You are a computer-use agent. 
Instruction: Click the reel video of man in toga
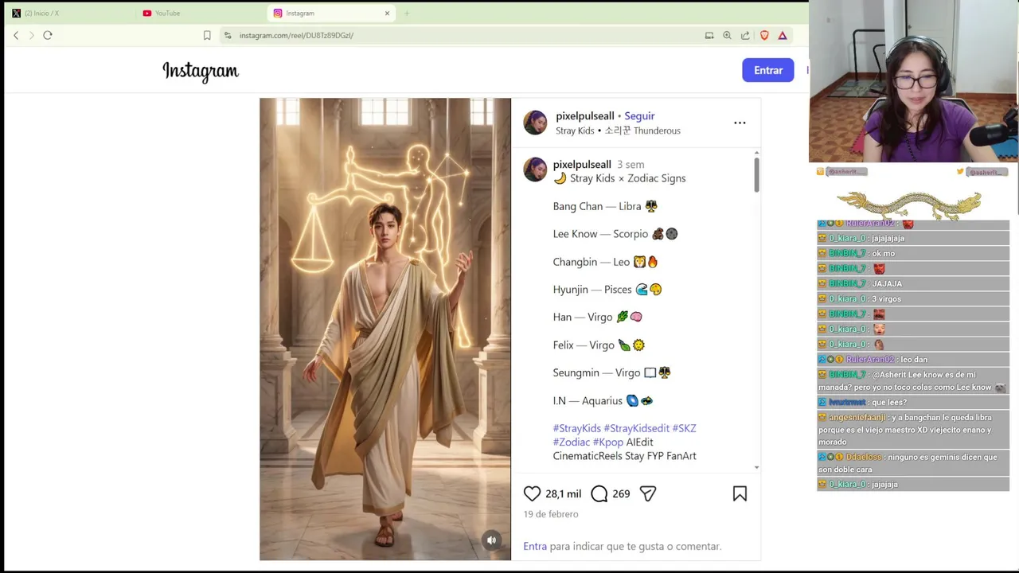[x=385, y=329]
